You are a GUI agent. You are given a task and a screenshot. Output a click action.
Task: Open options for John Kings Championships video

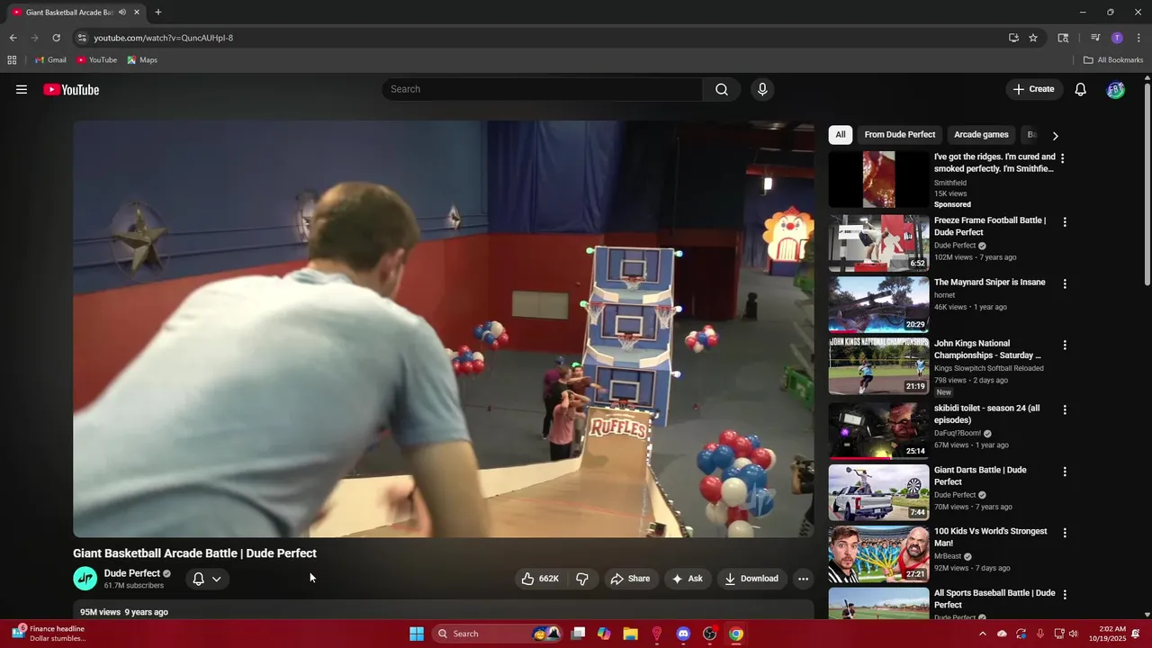click(1065, 345)
